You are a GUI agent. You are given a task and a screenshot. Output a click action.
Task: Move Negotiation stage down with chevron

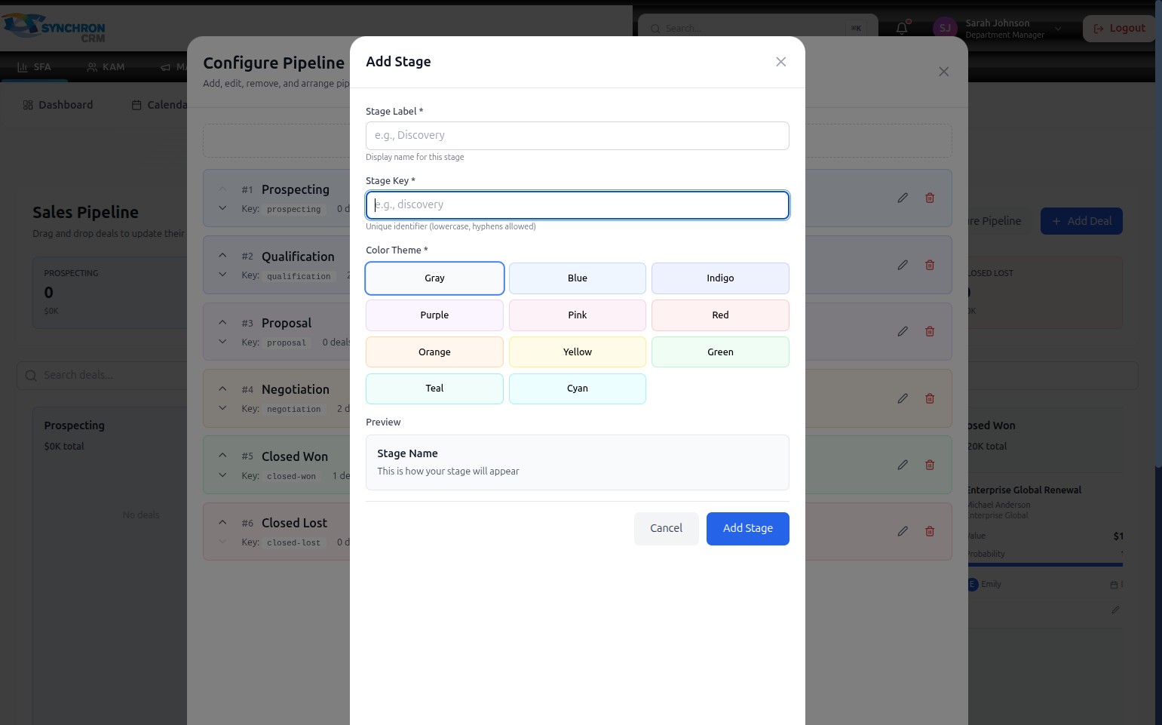(x=222, y=408)
